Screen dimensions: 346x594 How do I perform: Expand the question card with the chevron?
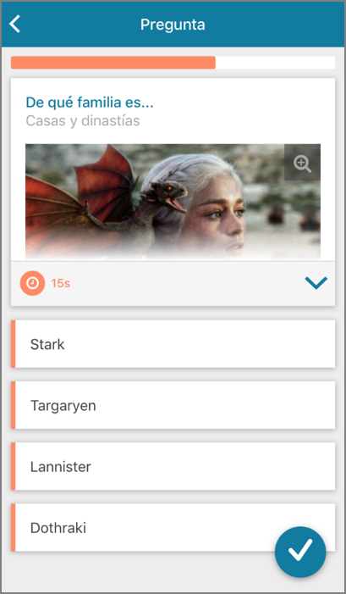(316, 283)
